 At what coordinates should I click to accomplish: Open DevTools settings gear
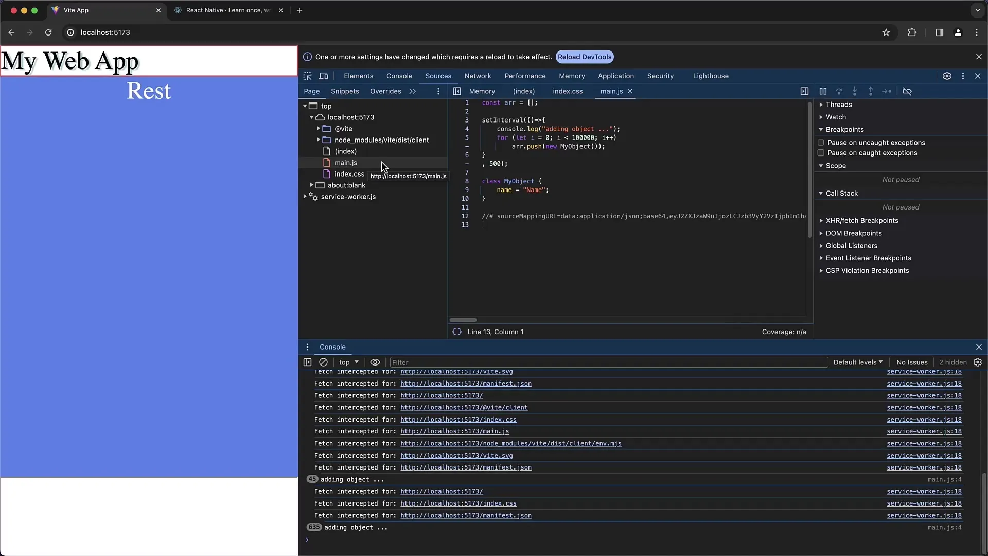click(947, 76)
